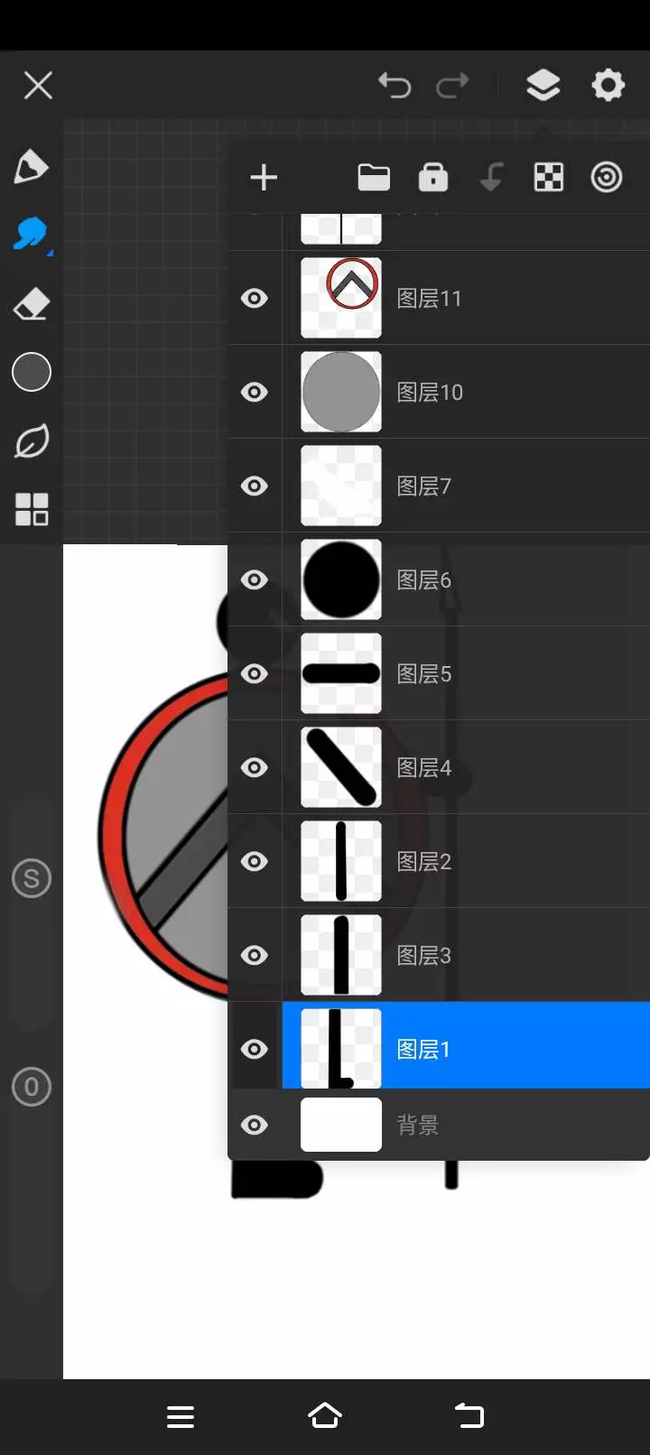
Task: Hide 图层6 using its eye icon
Action: [x=255, y=579]
